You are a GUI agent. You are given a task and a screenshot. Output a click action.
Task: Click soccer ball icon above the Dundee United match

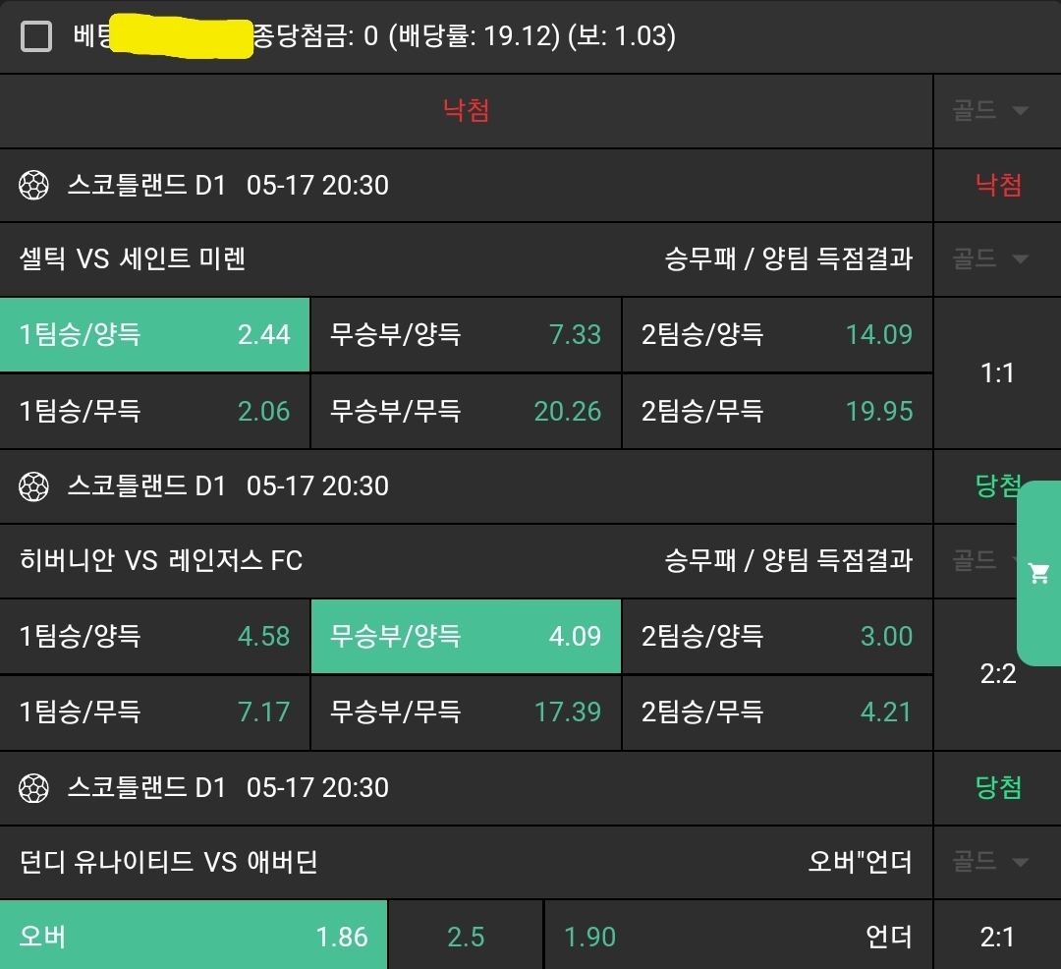(34, 788)
